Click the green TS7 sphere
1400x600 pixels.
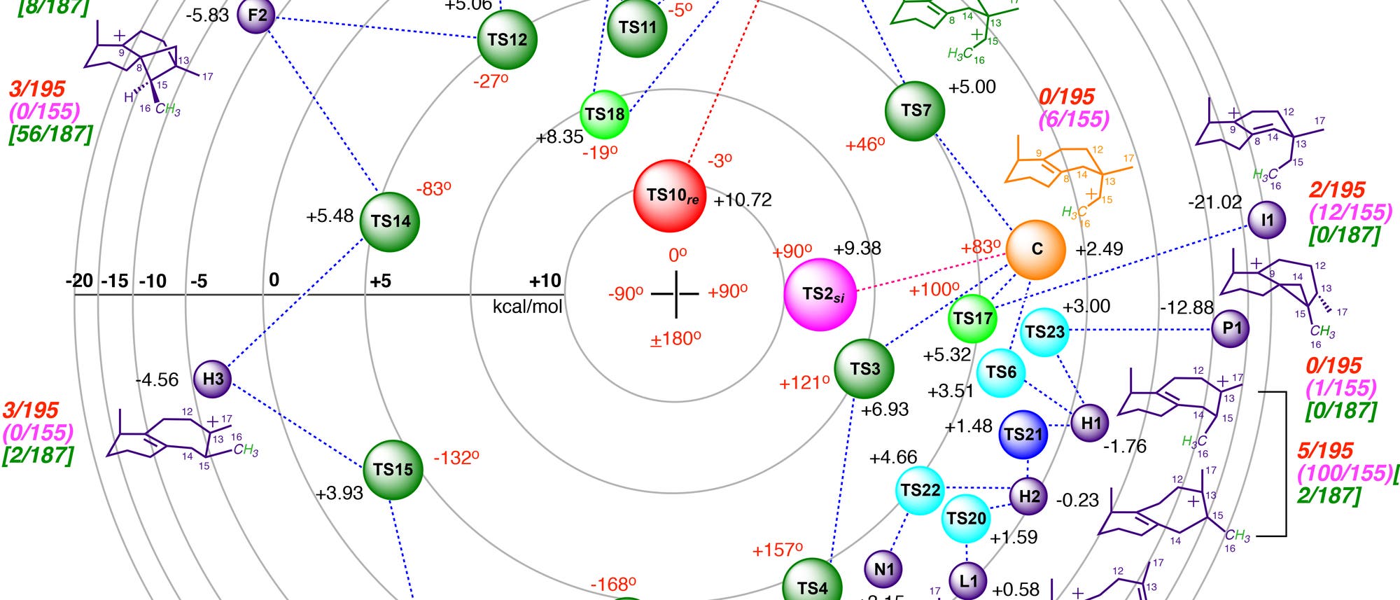point(915,111)
